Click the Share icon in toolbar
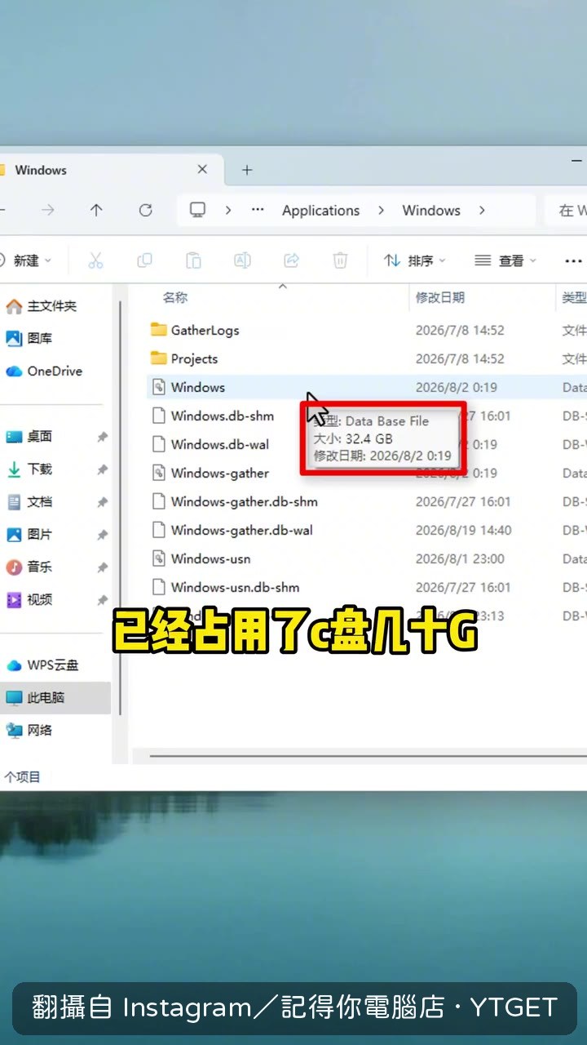 pos(291,260)
